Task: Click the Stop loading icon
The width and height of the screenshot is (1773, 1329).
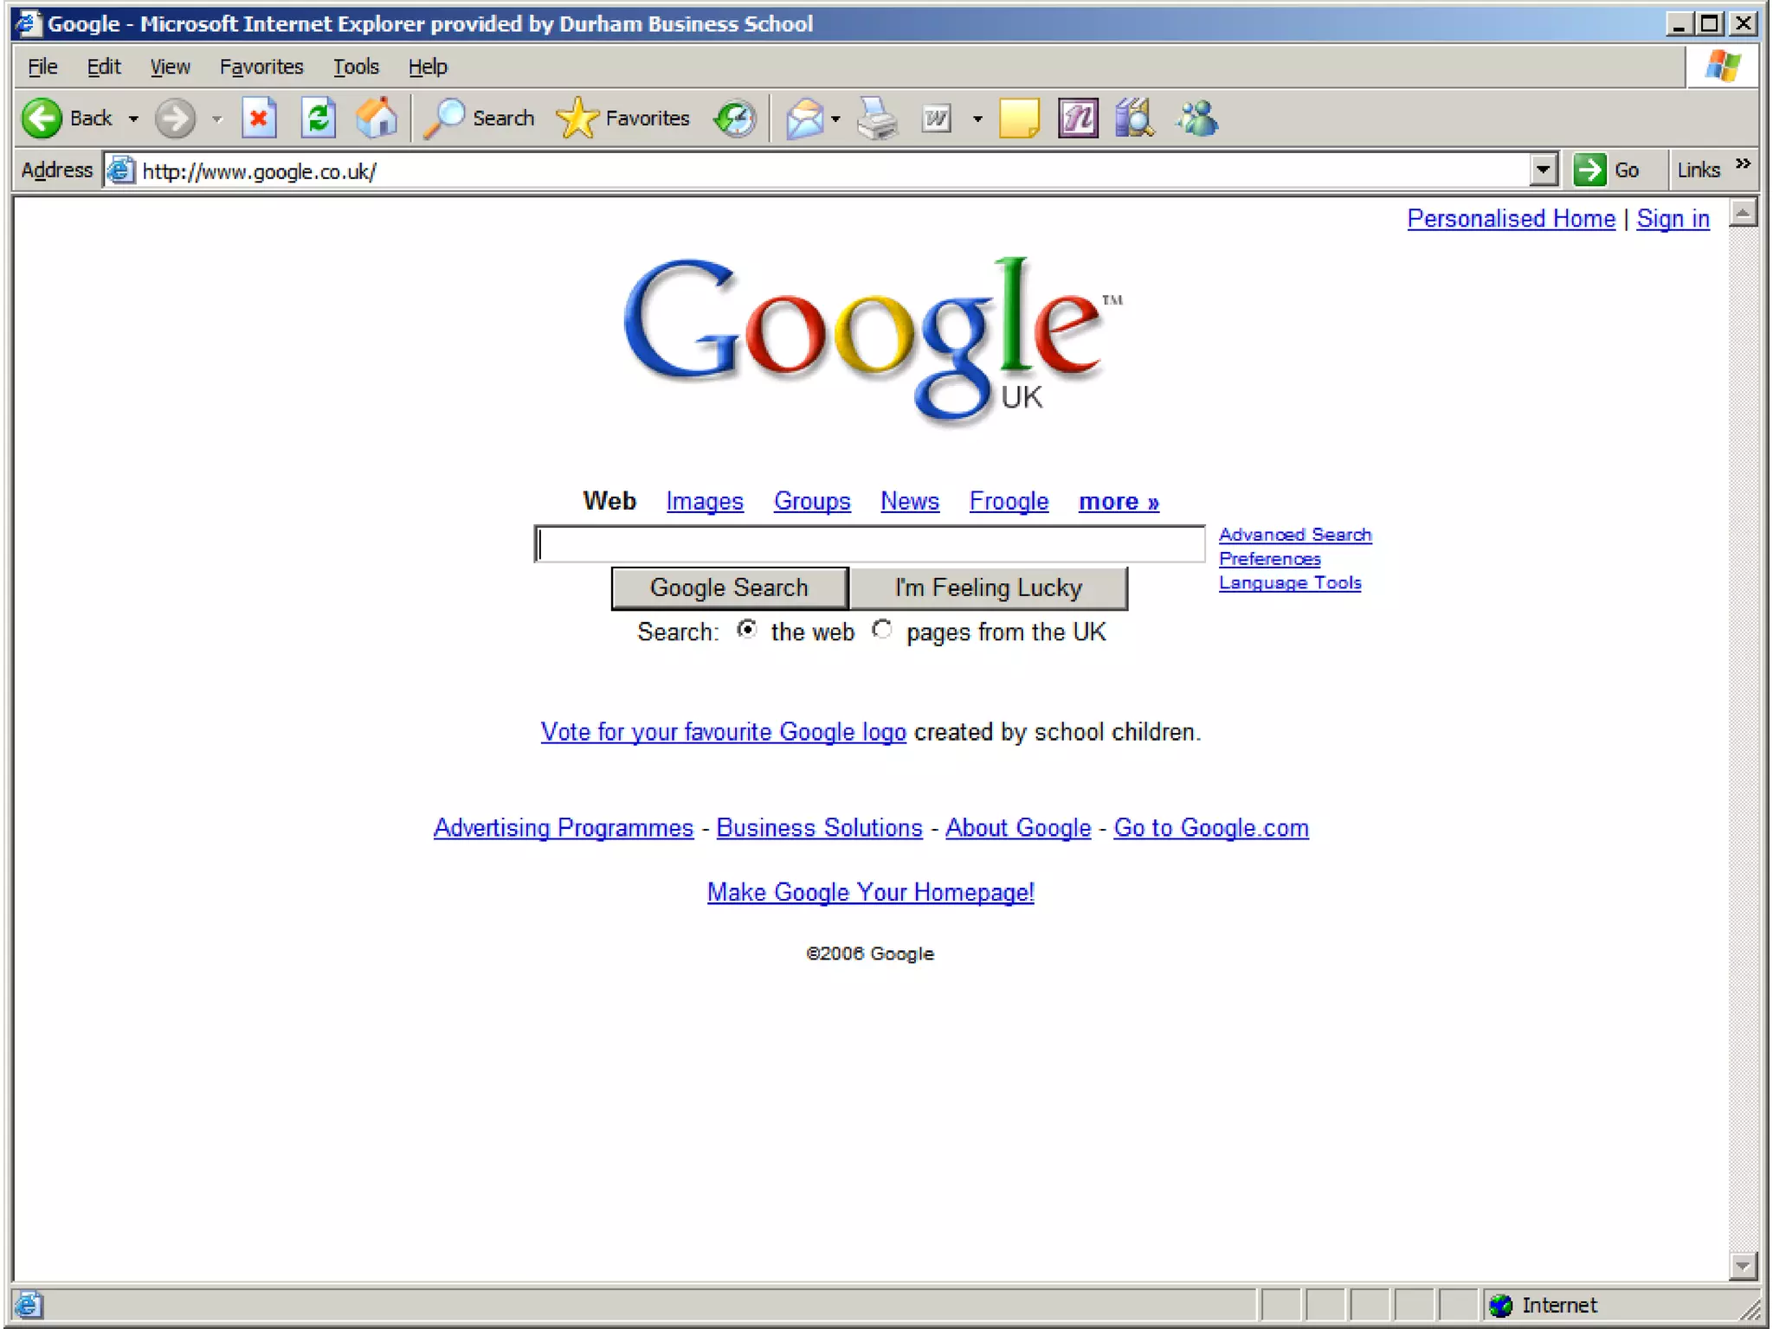Action: pyautogui.click(x=259, y=119)
